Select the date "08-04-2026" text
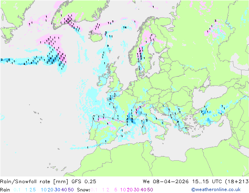Viewport: 249px width, 193px height. click(x=171, y=181)
